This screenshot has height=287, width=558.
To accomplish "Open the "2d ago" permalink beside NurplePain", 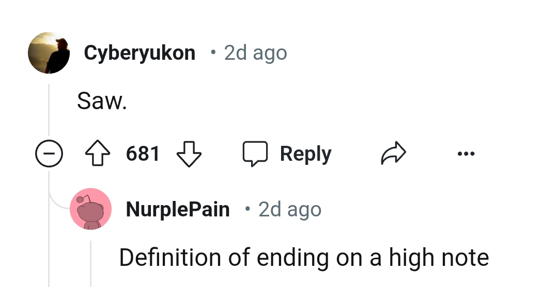I will tap(289, 209).
